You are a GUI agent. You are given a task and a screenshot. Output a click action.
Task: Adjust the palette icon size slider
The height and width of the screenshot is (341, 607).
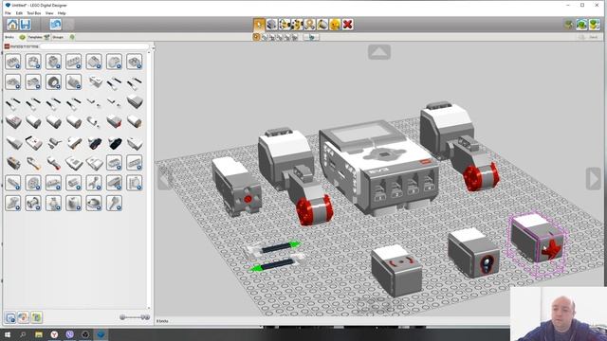tap(135, 317)
